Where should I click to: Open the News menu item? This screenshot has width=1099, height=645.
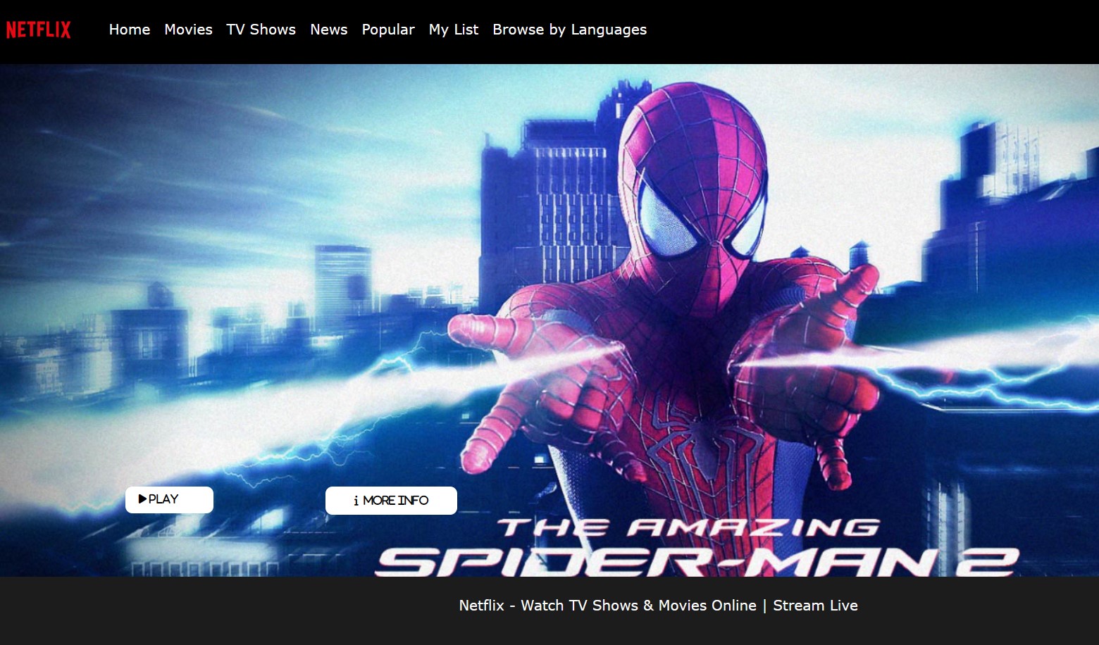click(328, 30)
